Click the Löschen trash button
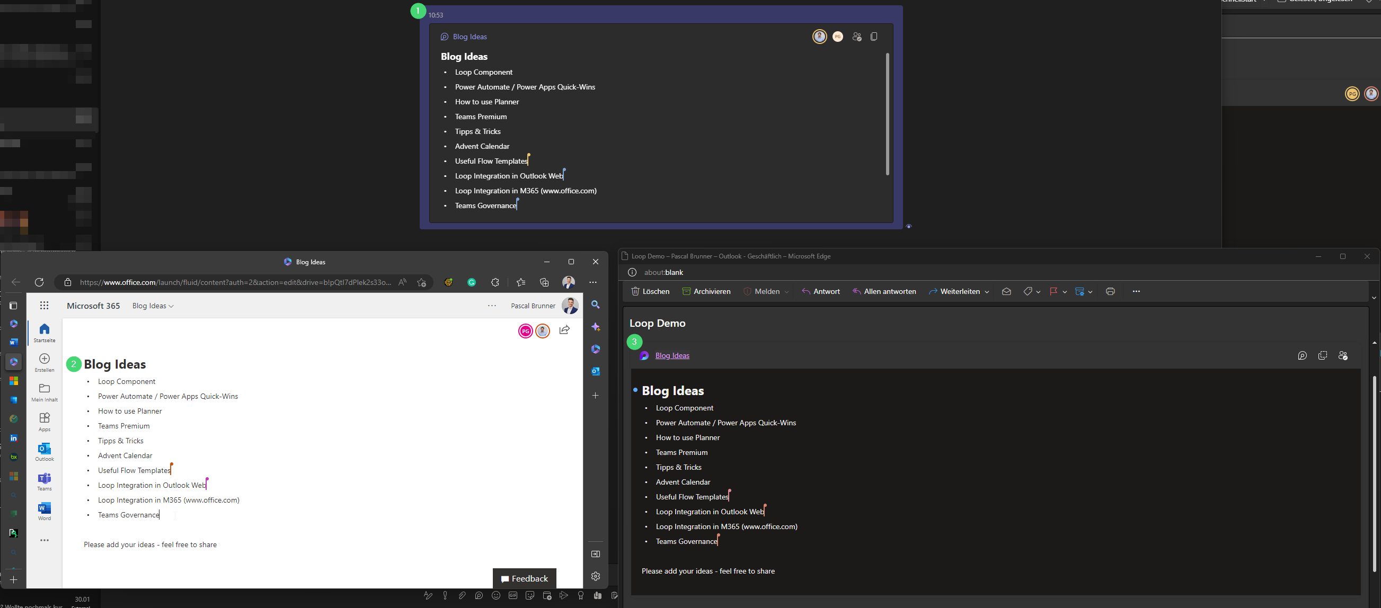The height and width of the screenshot is (608, 1381). (650, 291)
